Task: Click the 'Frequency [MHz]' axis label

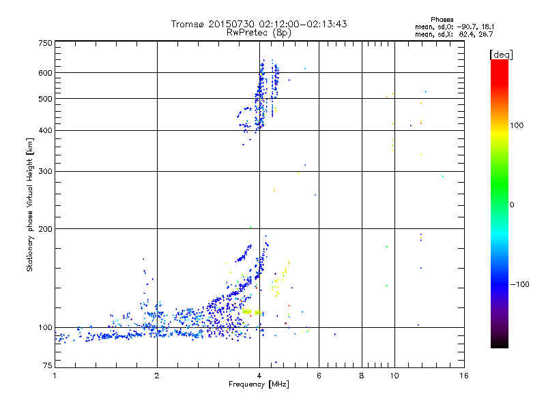Action: (x=259, y=384)
